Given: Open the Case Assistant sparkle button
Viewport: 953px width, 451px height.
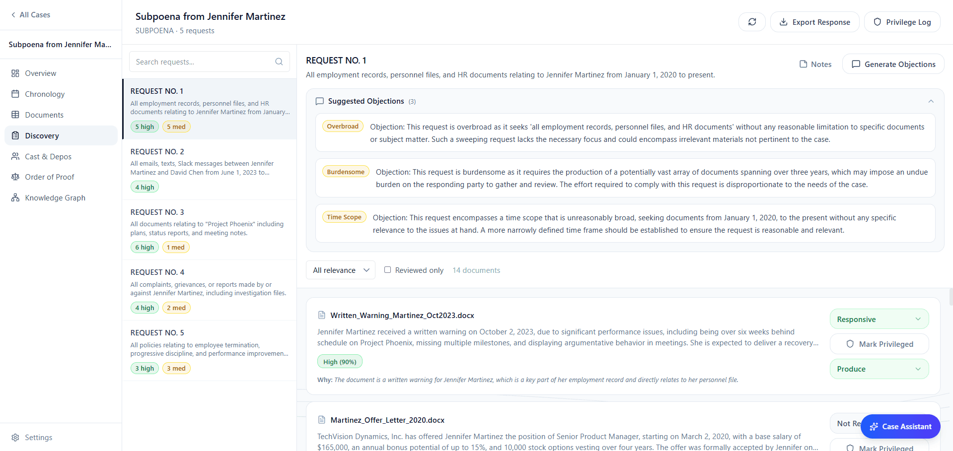Looking at the screenshot, I should click(874, 427).
